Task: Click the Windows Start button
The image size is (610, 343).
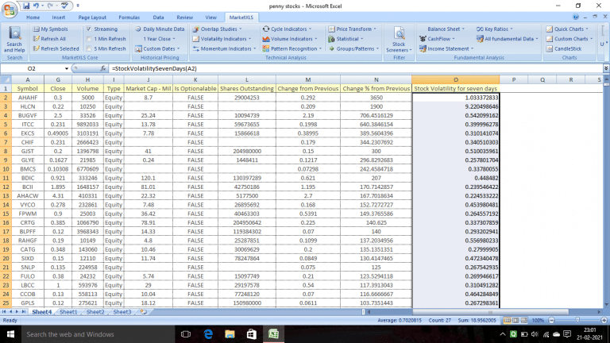Action: pos(10,334)
